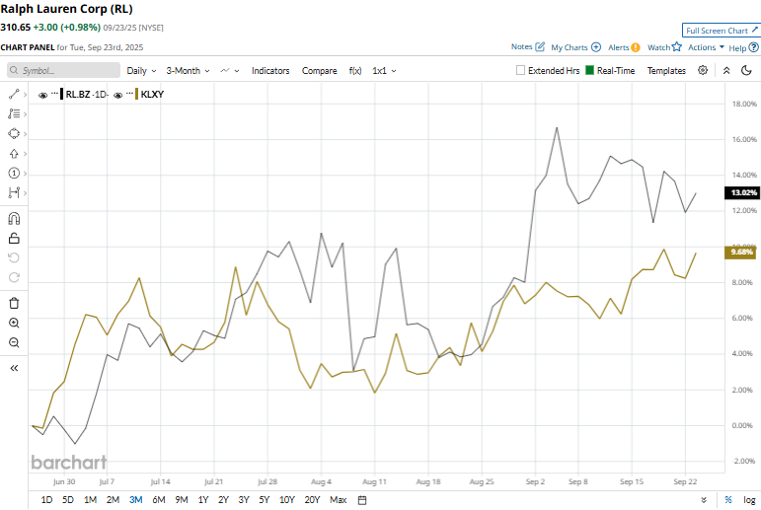Toggle the lock drawings icon
The height and width of the screenshot is (510, 761).
pyautogui.click(x=14, y=239)
